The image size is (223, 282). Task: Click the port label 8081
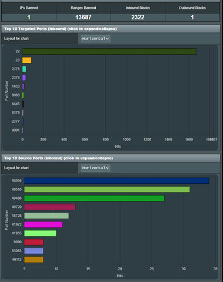pyautogui.click(x=15, y=130)
